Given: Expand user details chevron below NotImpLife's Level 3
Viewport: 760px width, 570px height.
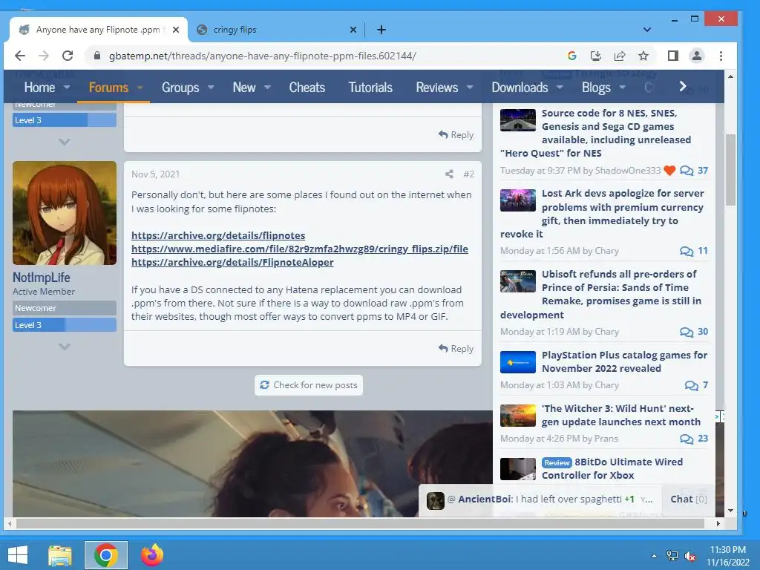Looking at the screenshot, I should click(x=65, y=346).
